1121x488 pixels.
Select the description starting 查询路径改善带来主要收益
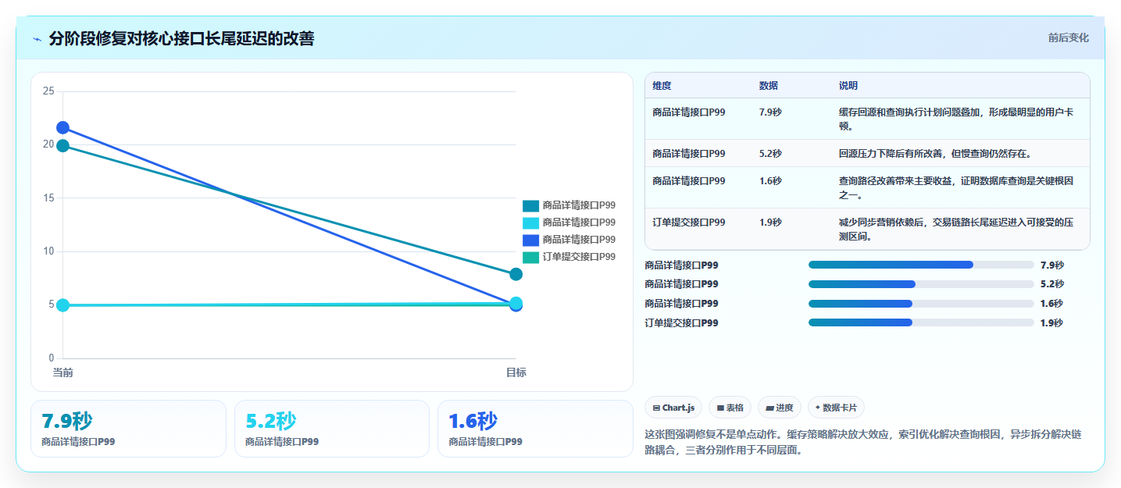(x=956, y=188)
